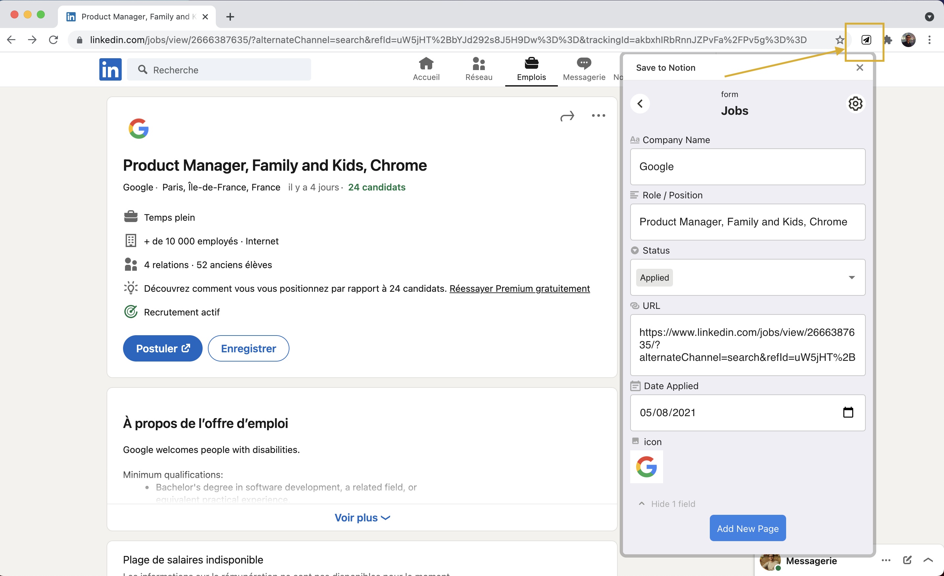Open the Messagerie nav tab
This screenshot has width=944, height=576.
click(x=584, y=69)
